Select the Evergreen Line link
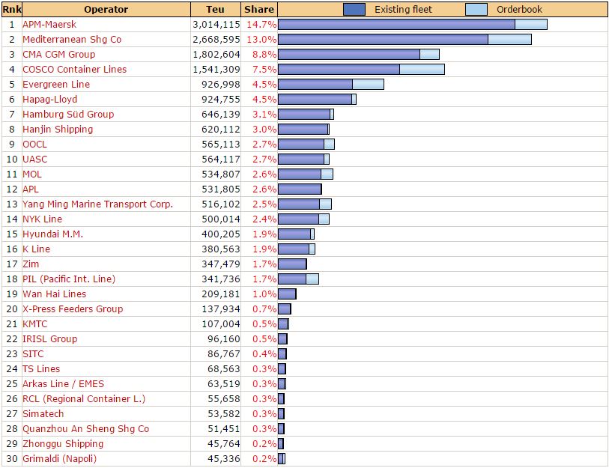This screenshot has height=471, width=609. point(56,85)
